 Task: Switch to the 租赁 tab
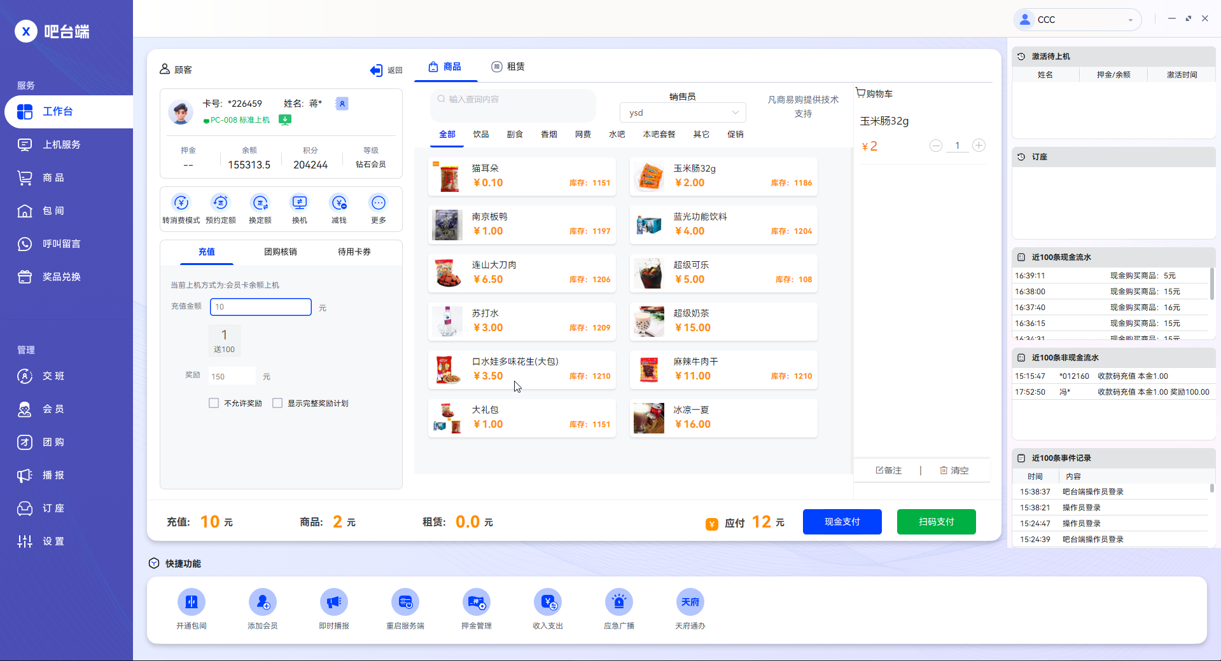pos(508,67)
